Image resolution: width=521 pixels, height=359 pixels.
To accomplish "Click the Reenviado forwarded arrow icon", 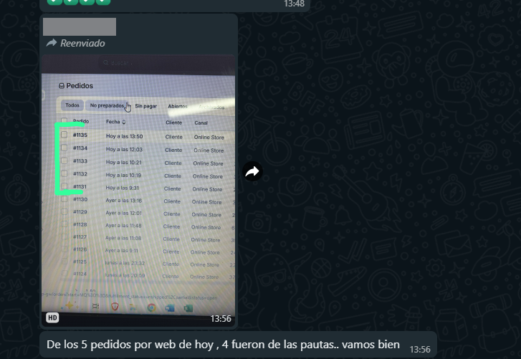I will click(x=51, y=43).
